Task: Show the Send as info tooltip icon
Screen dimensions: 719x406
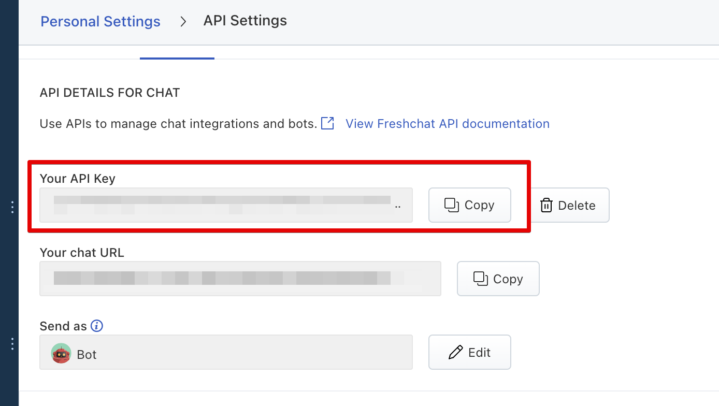Action: pos(97,326)
